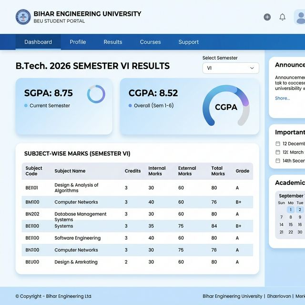Click calendar icon beside 14th date entry
This screenshot has height=305, width=305.
coord(278,161)
